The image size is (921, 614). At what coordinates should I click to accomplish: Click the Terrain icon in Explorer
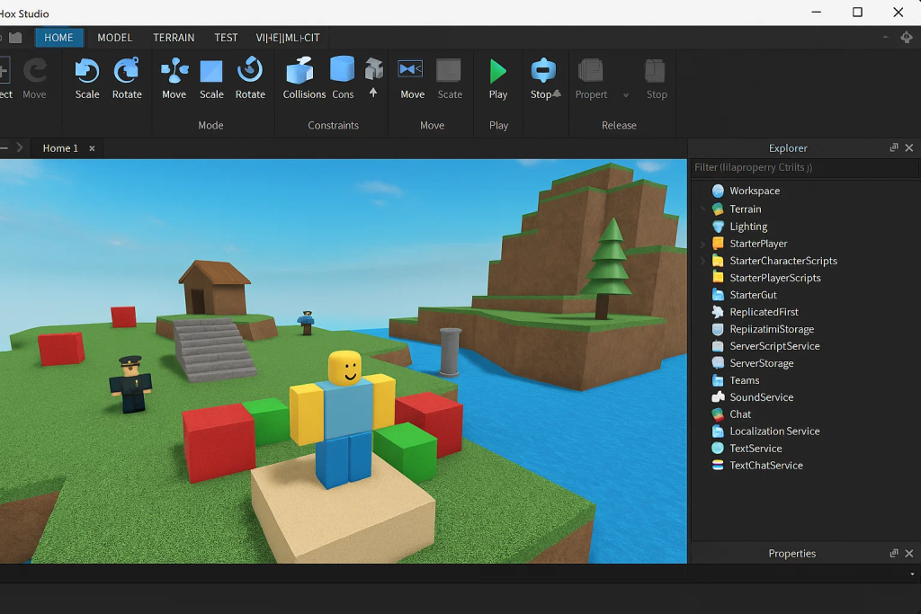(718, 209)
